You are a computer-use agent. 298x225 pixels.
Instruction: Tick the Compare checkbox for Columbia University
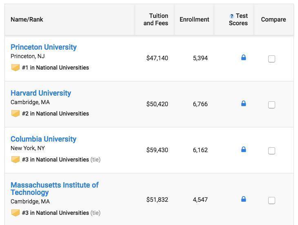point(271,151)
